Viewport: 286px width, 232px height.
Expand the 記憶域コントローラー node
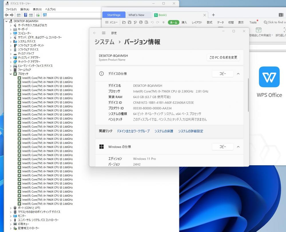(x=11, y=228)
